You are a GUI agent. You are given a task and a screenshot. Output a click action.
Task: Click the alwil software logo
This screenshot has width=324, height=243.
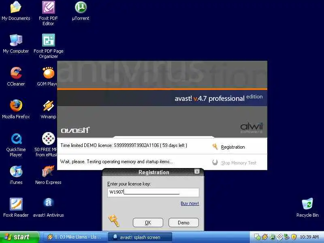(x=251, y=128)
